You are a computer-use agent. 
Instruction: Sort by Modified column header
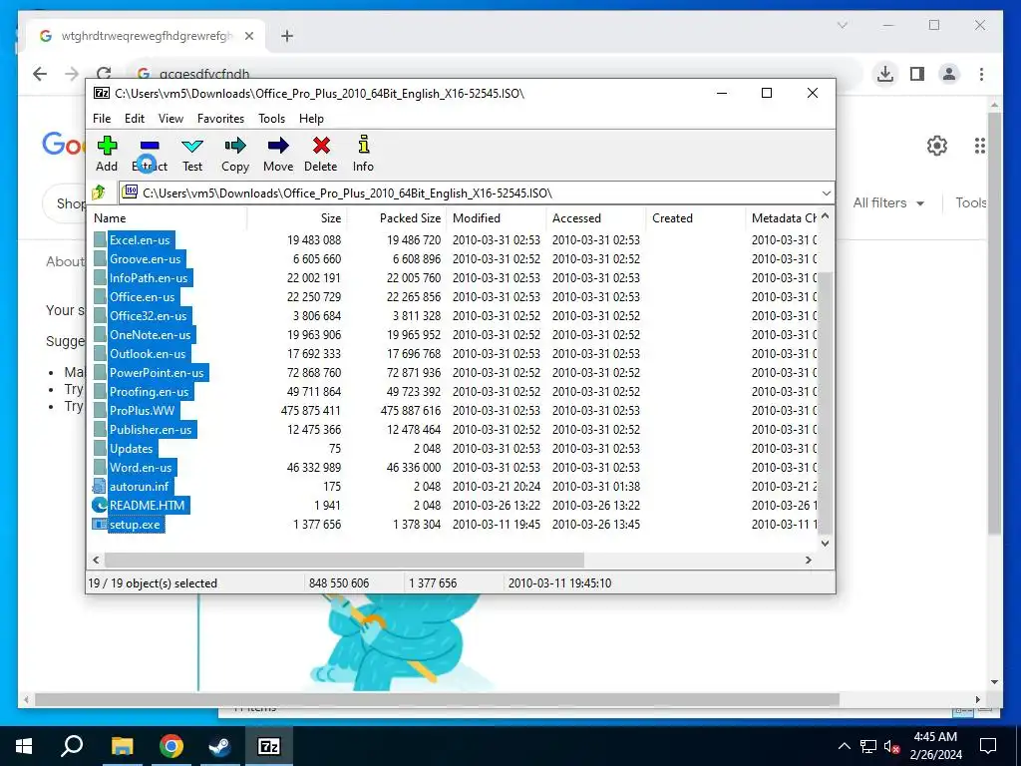496,218
